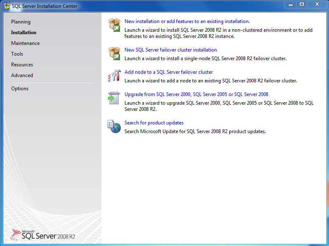Click the non-clustered environment wizard description text
Screen dimensions: 329x246
pos(219,33)
